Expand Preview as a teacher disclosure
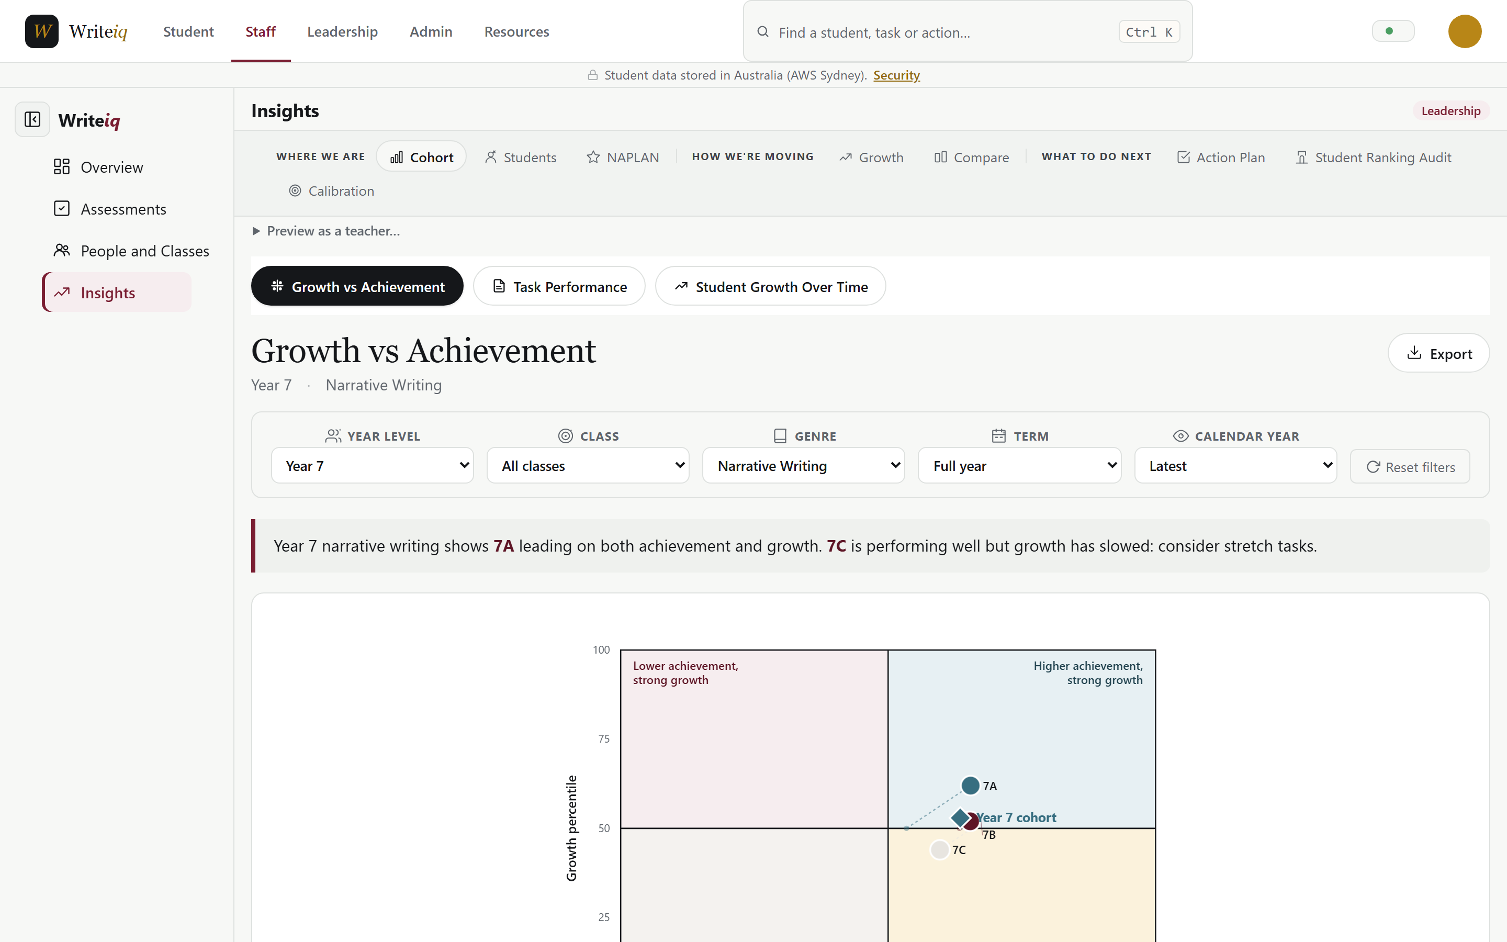 pyautogui.click(x=327, y=231)
